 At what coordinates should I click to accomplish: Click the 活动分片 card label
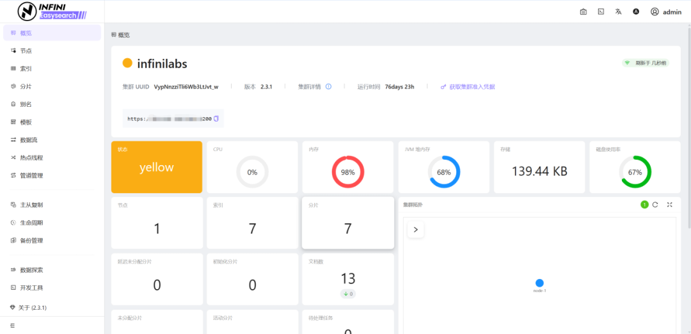point(223,318)
